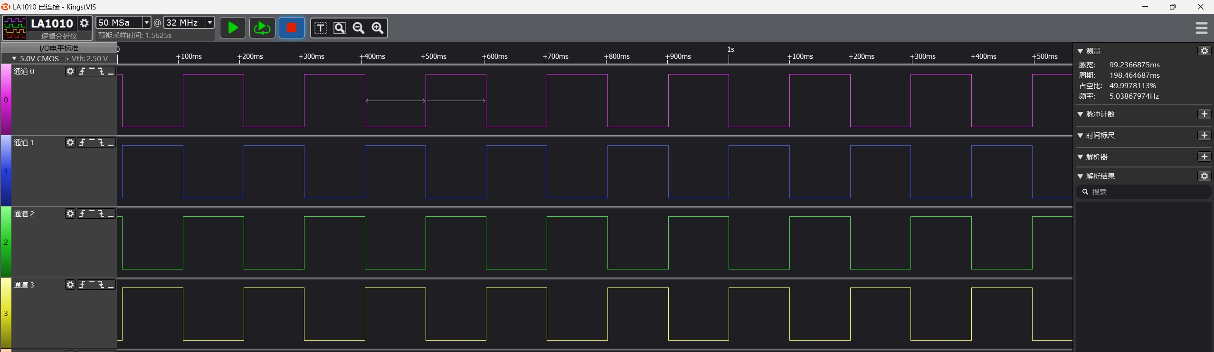Collapse the 解析结果 decode results section
Viewport: 1214px width, 352px height.
click(1081, 176)
